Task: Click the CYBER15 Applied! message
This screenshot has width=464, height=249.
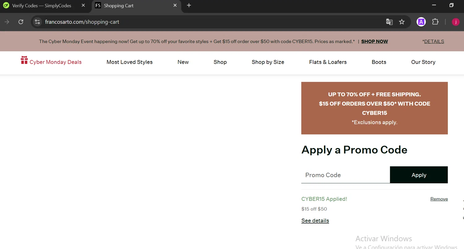Action: 324,199
